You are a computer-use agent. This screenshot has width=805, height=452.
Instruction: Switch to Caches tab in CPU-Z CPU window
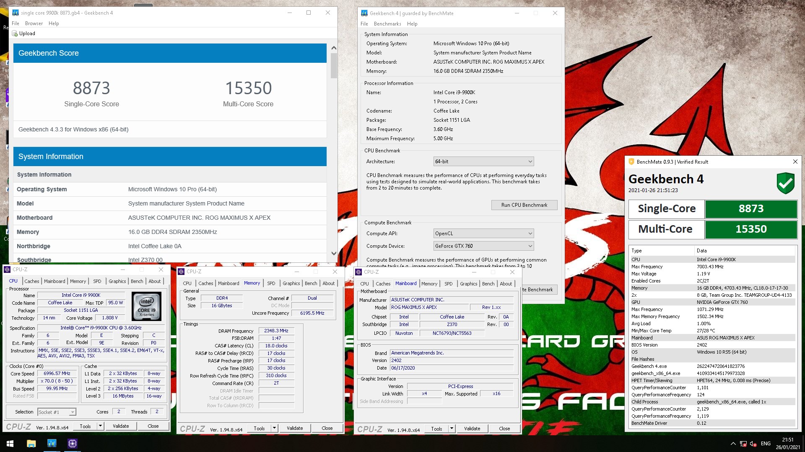[32, 281]
